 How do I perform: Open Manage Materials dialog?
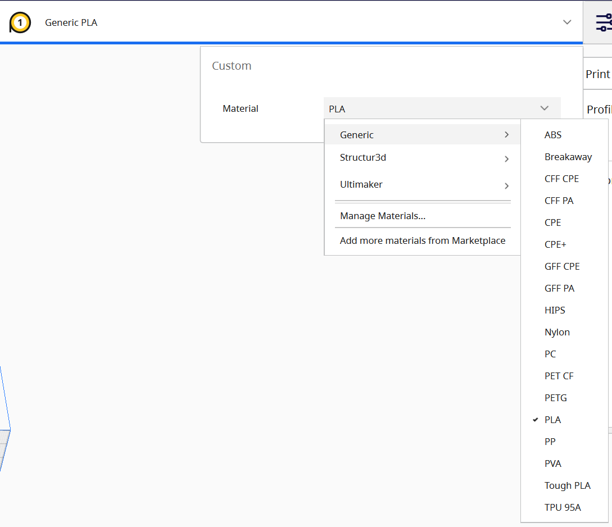(x=383, y=216)
